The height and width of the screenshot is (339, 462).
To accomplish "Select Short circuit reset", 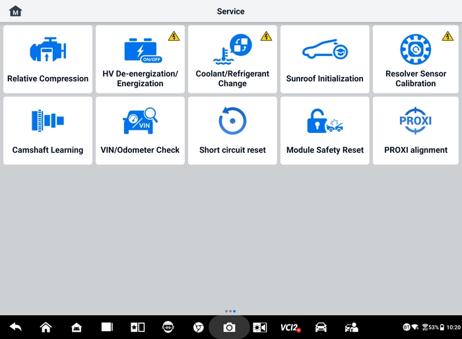I will [x=232, y=131].
